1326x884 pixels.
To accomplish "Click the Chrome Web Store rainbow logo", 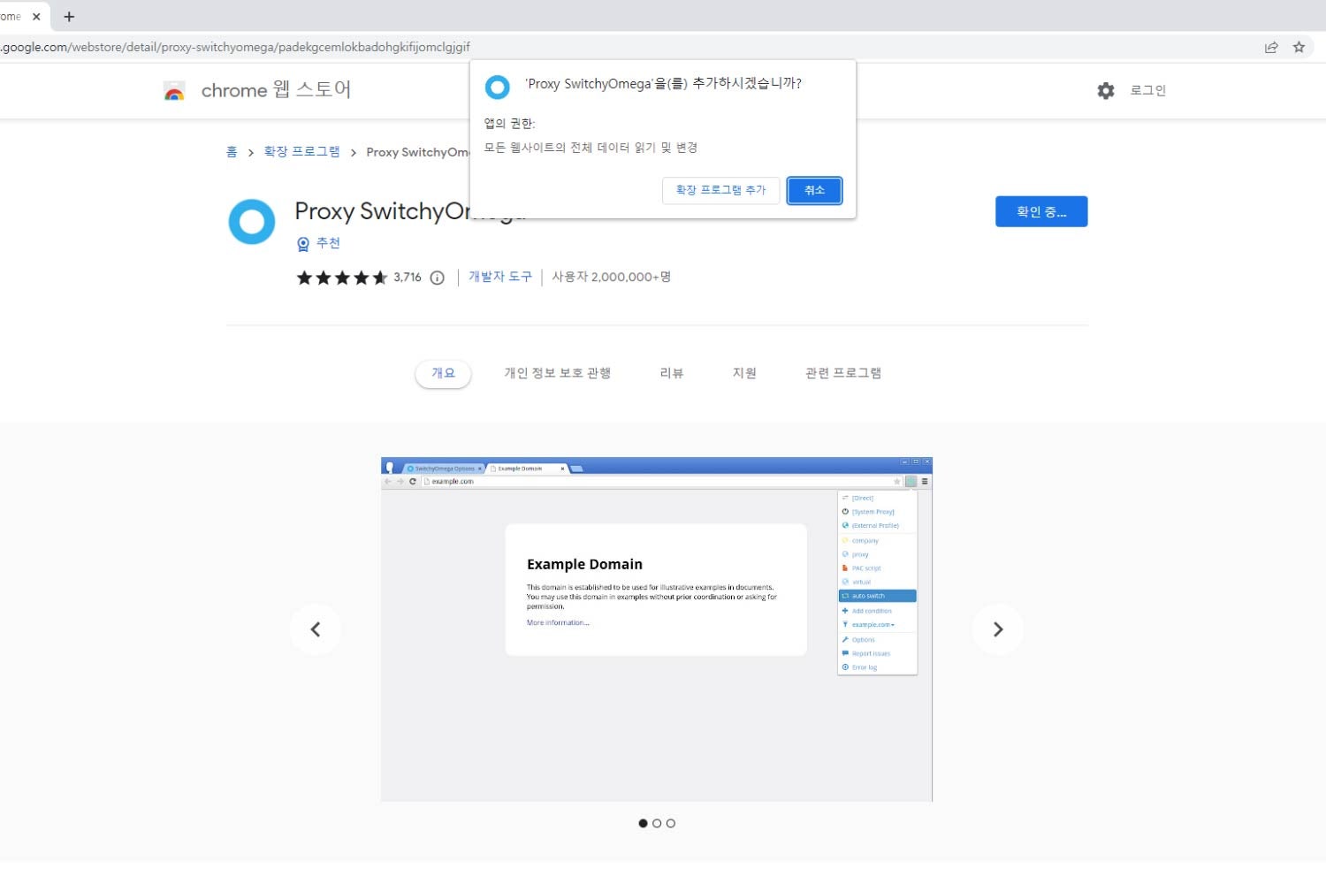I will click(x=174, y=90).
